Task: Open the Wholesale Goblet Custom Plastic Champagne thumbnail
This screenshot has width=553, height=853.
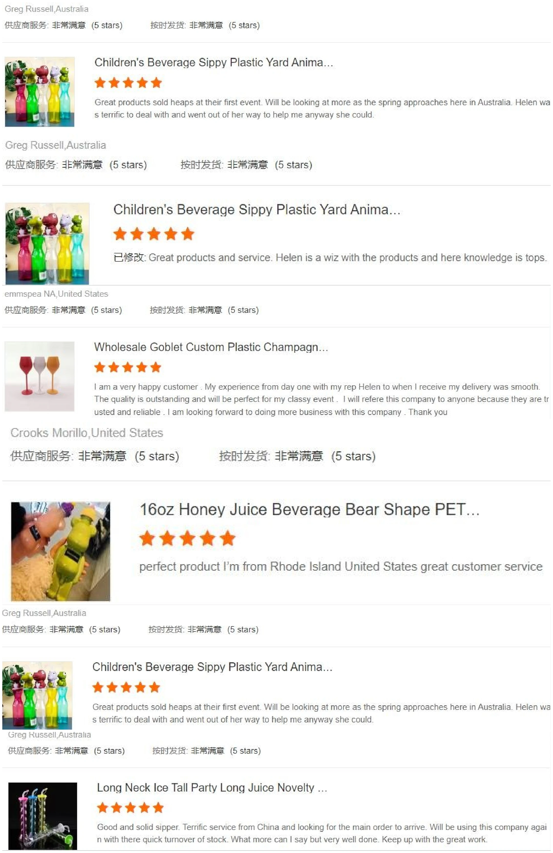Action: (39, 376)
